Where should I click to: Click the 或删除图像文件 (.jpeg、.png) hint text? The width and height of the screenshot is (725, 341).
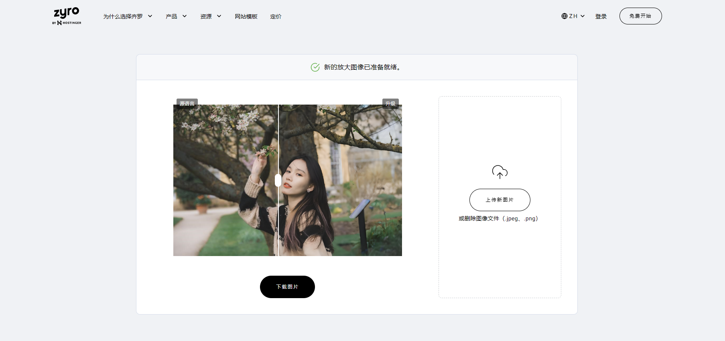coord(498,218)
